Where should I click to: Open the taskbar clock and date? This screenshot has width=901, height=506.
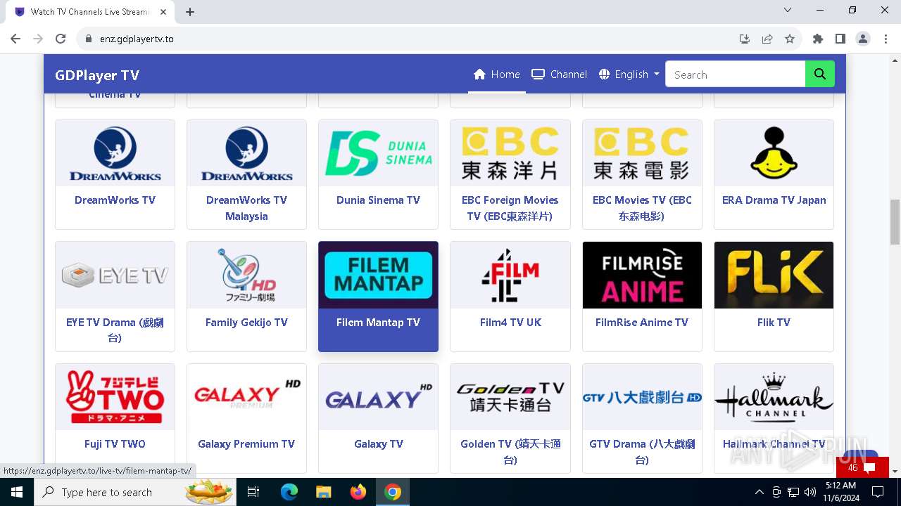pos(840,492)
